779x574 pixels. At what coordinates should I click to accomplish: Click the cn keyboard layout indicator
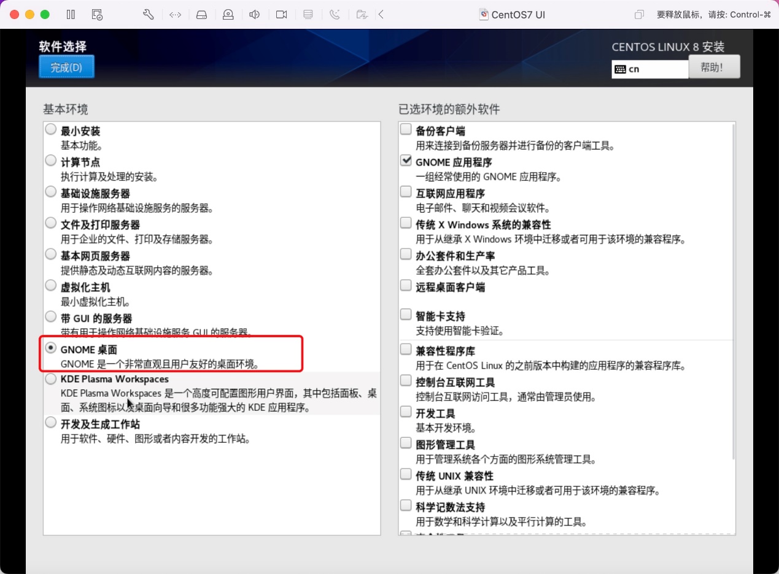pos(650,69)
